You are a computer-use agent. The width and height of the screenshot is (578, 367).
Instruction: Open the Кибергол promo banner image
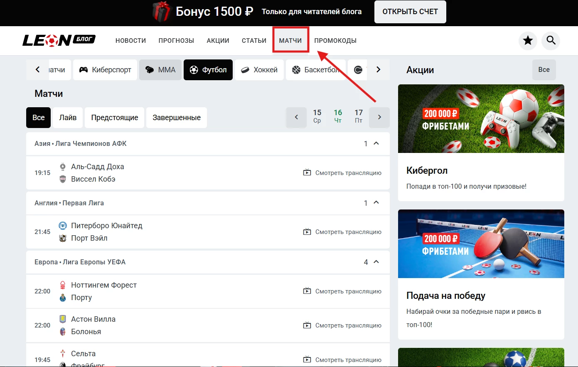[481, 119]
